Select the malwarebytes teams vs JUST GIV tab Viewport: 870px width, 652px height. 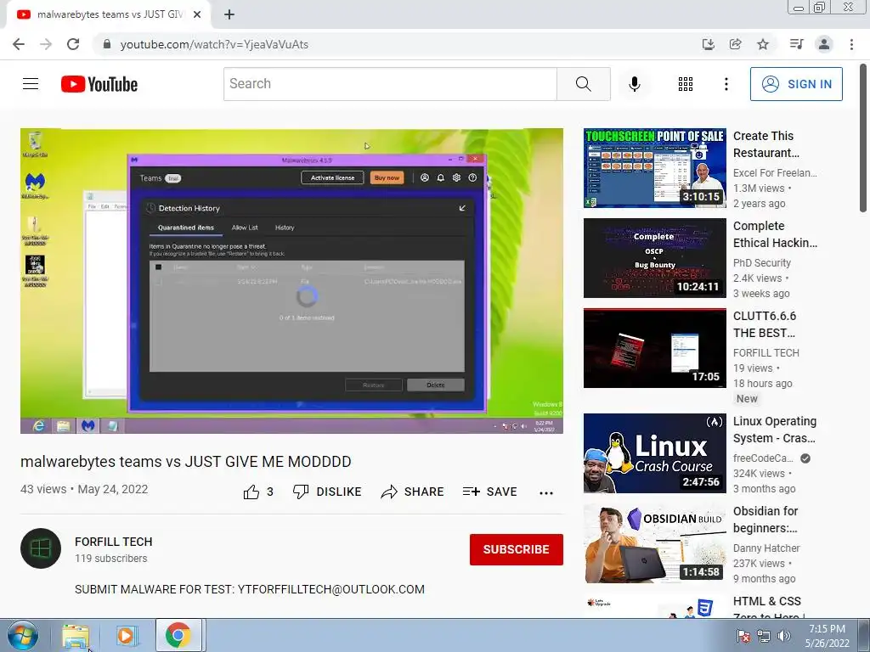coord(110,15)
